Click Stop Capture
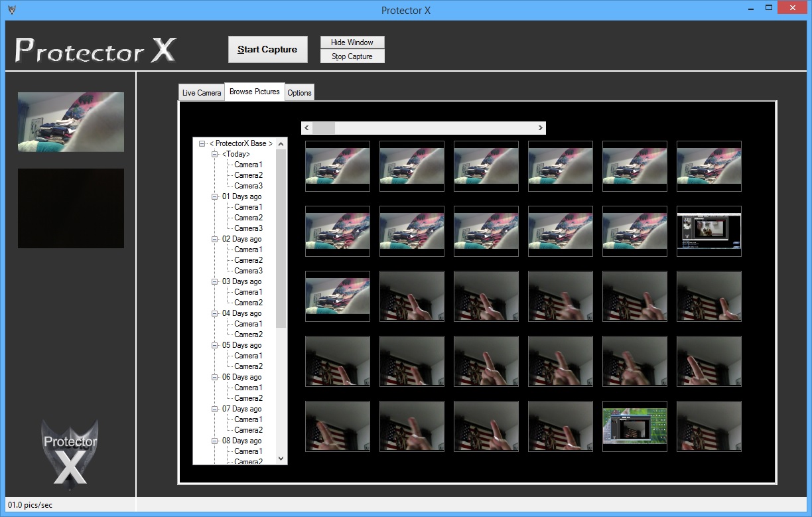 pos(352,56)
